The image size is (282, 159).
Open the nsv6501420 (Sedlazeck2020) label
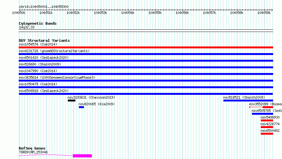click(44, 58)
